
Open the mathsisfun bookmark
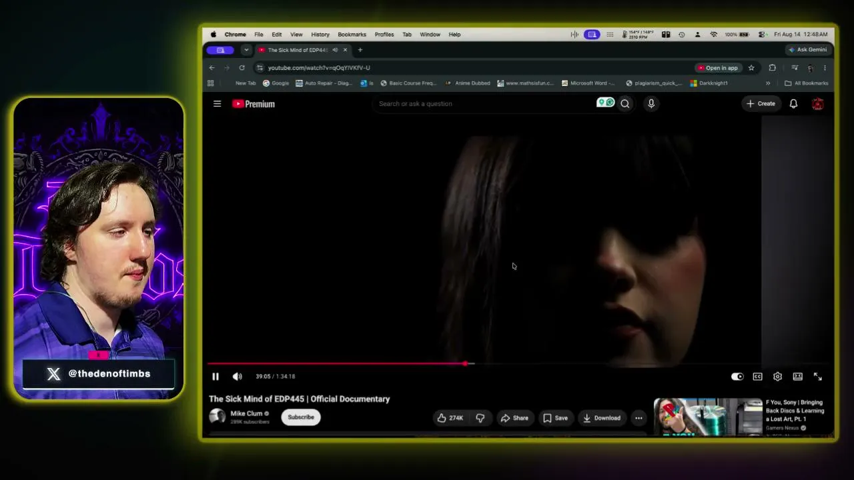525,83
